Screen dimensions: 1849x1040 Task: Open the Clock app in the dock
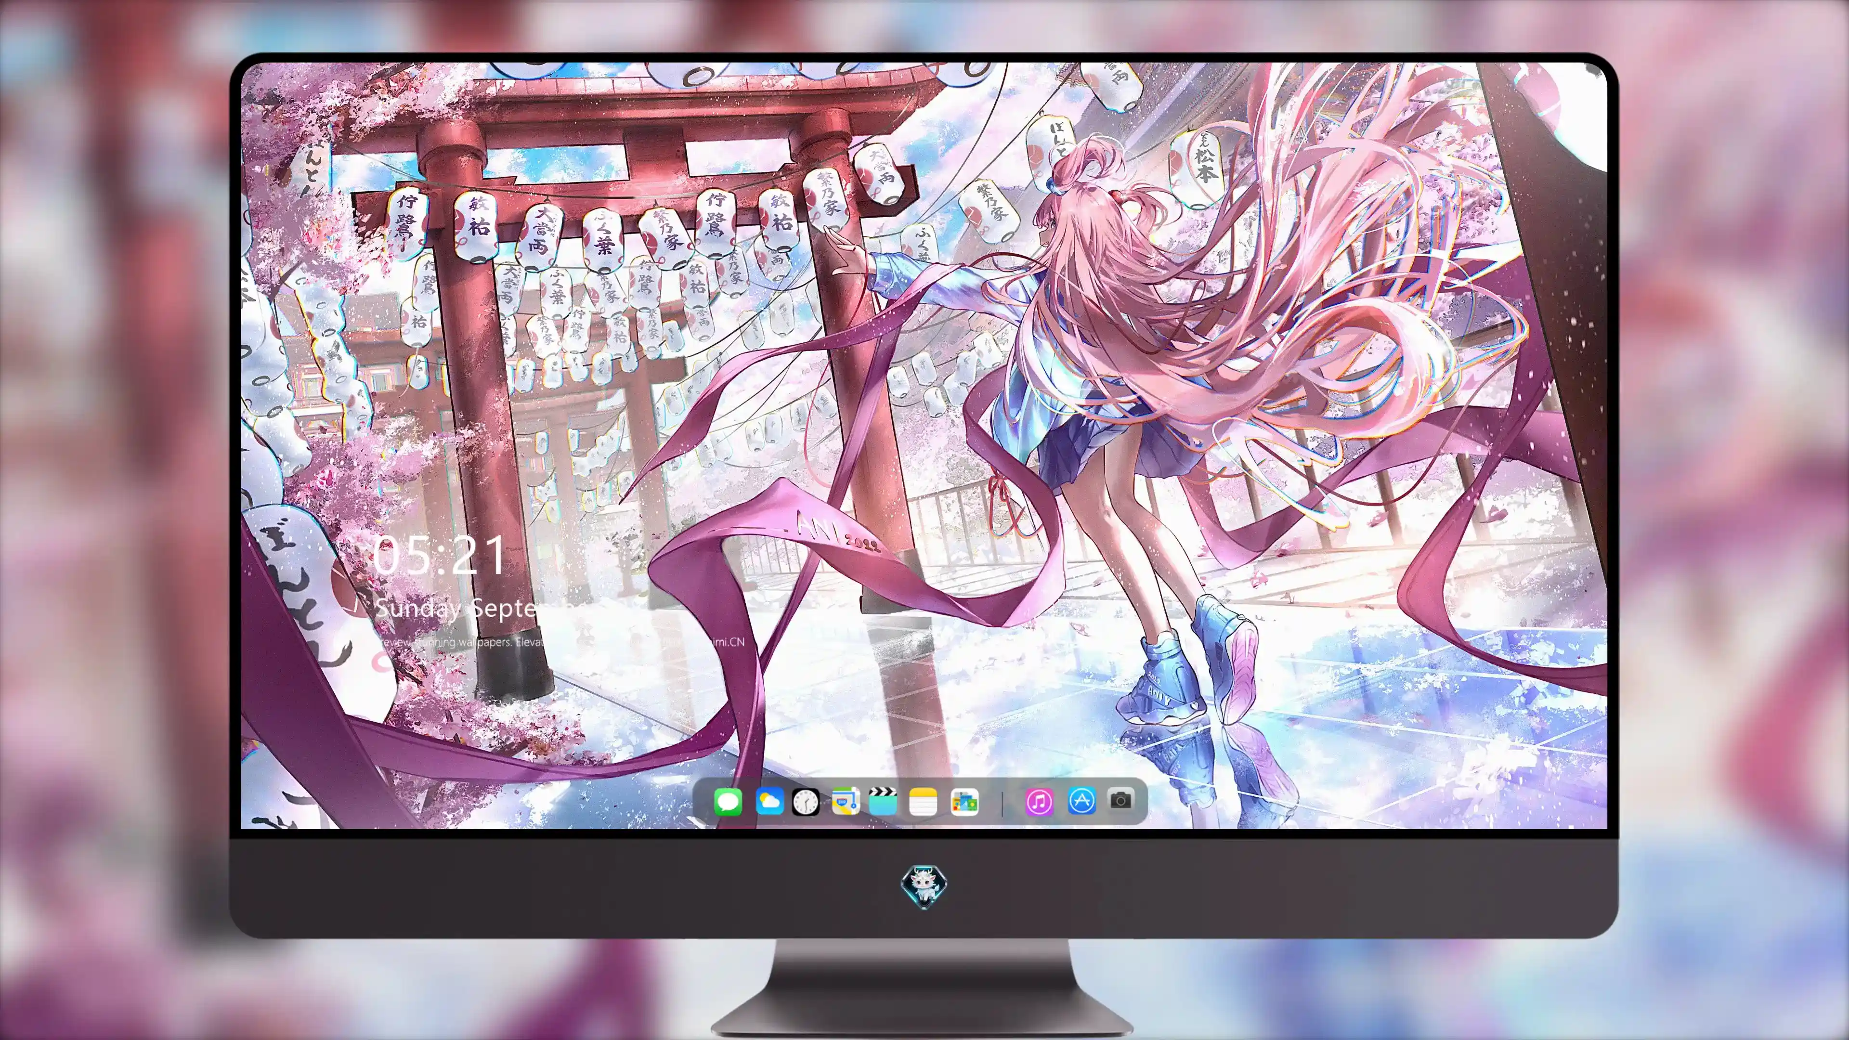coord(806,802)
